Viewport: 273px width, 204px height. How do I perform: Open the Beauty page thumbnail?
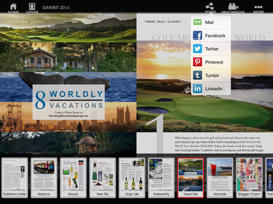(x=73, y=178)
